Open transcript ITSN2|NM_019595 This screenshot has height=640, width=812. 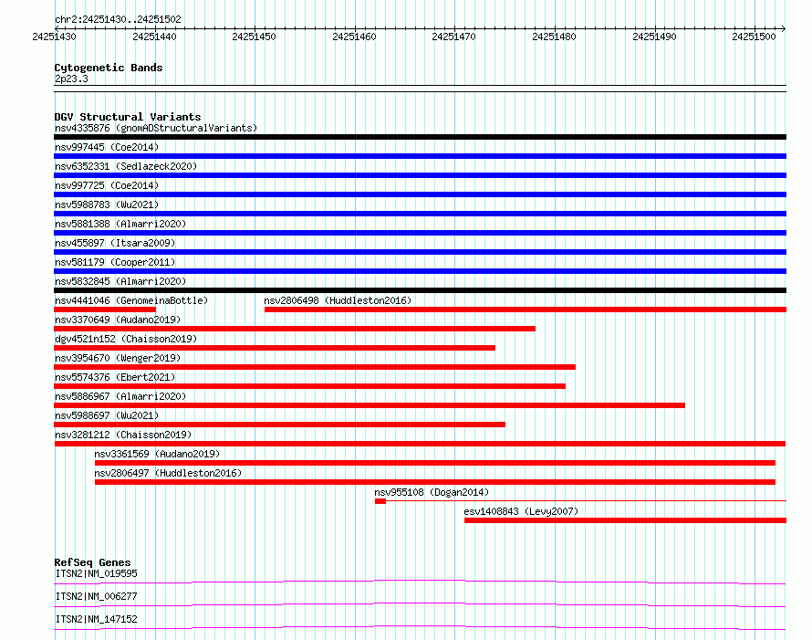pyautogui.click(x=97, y=573)
